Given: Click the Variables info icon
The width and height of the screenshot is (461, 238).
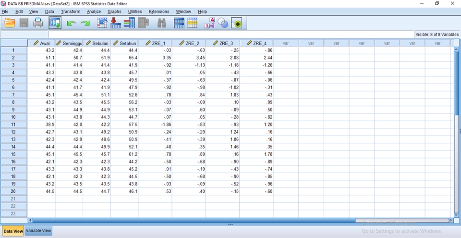Looking at the screenshot, I should click(129, 23).
